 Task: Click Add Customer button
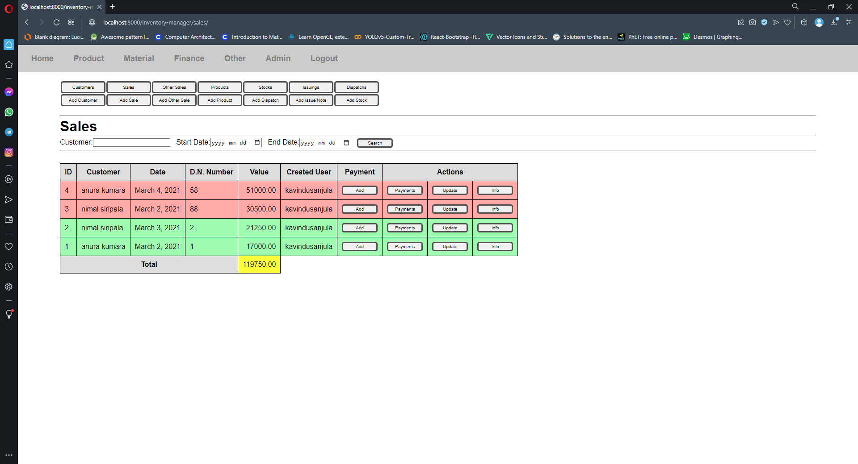pyautogui.click(x=83, y=100)
